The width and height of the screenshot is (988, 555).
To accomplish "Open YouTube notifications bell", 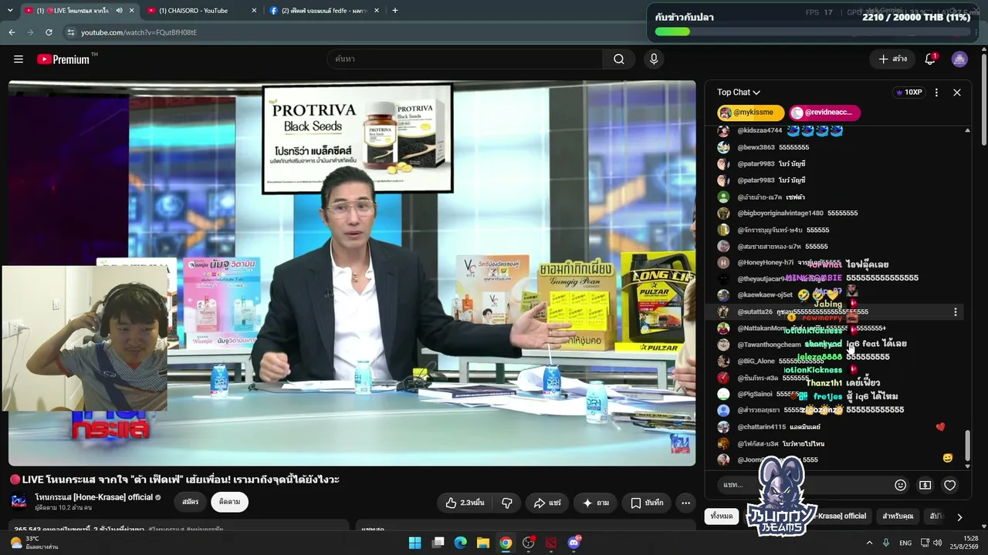I will [x=930, y=59].
